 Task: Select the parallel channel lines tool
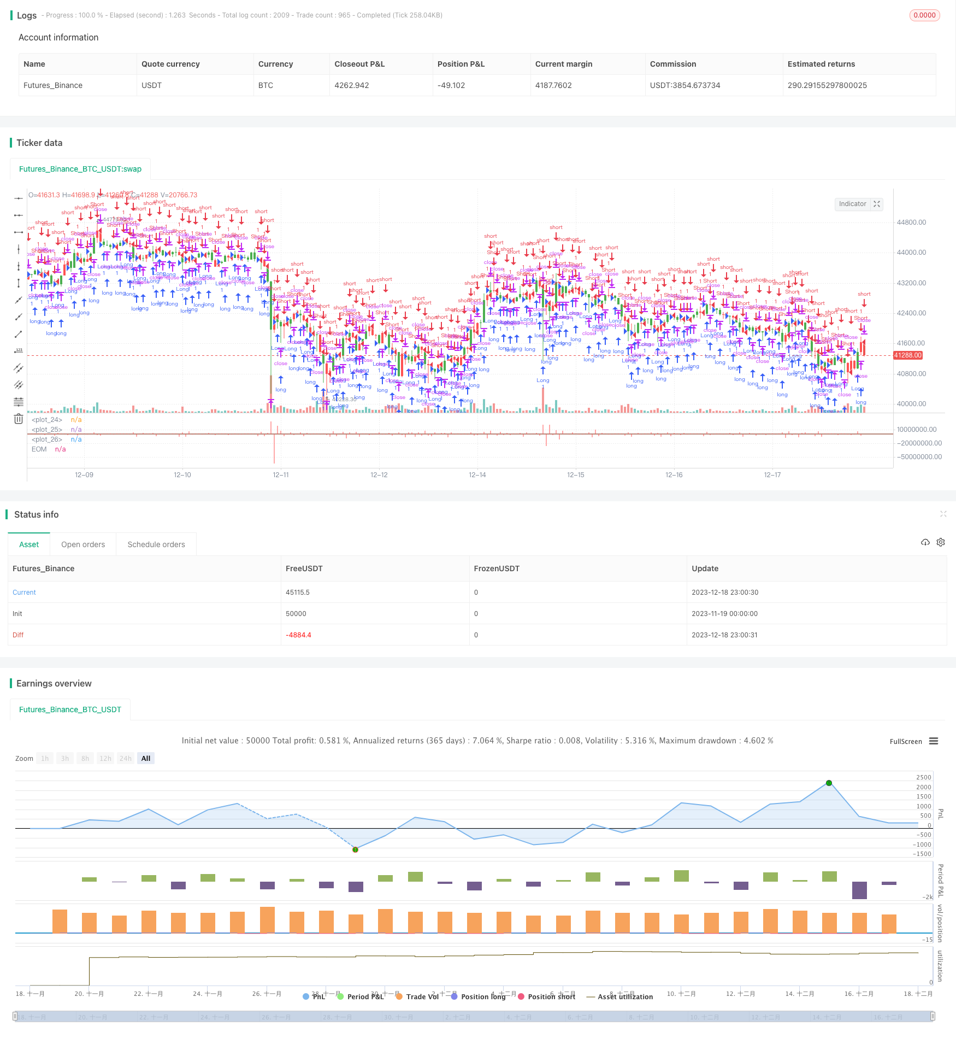[19, 368]
